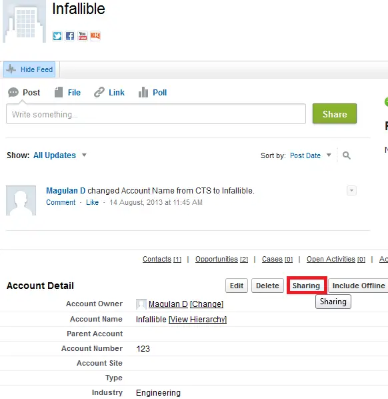Viewport: 388px width, 399px height.
Task: Open the Facebook social icon
Action: [70, 36]
